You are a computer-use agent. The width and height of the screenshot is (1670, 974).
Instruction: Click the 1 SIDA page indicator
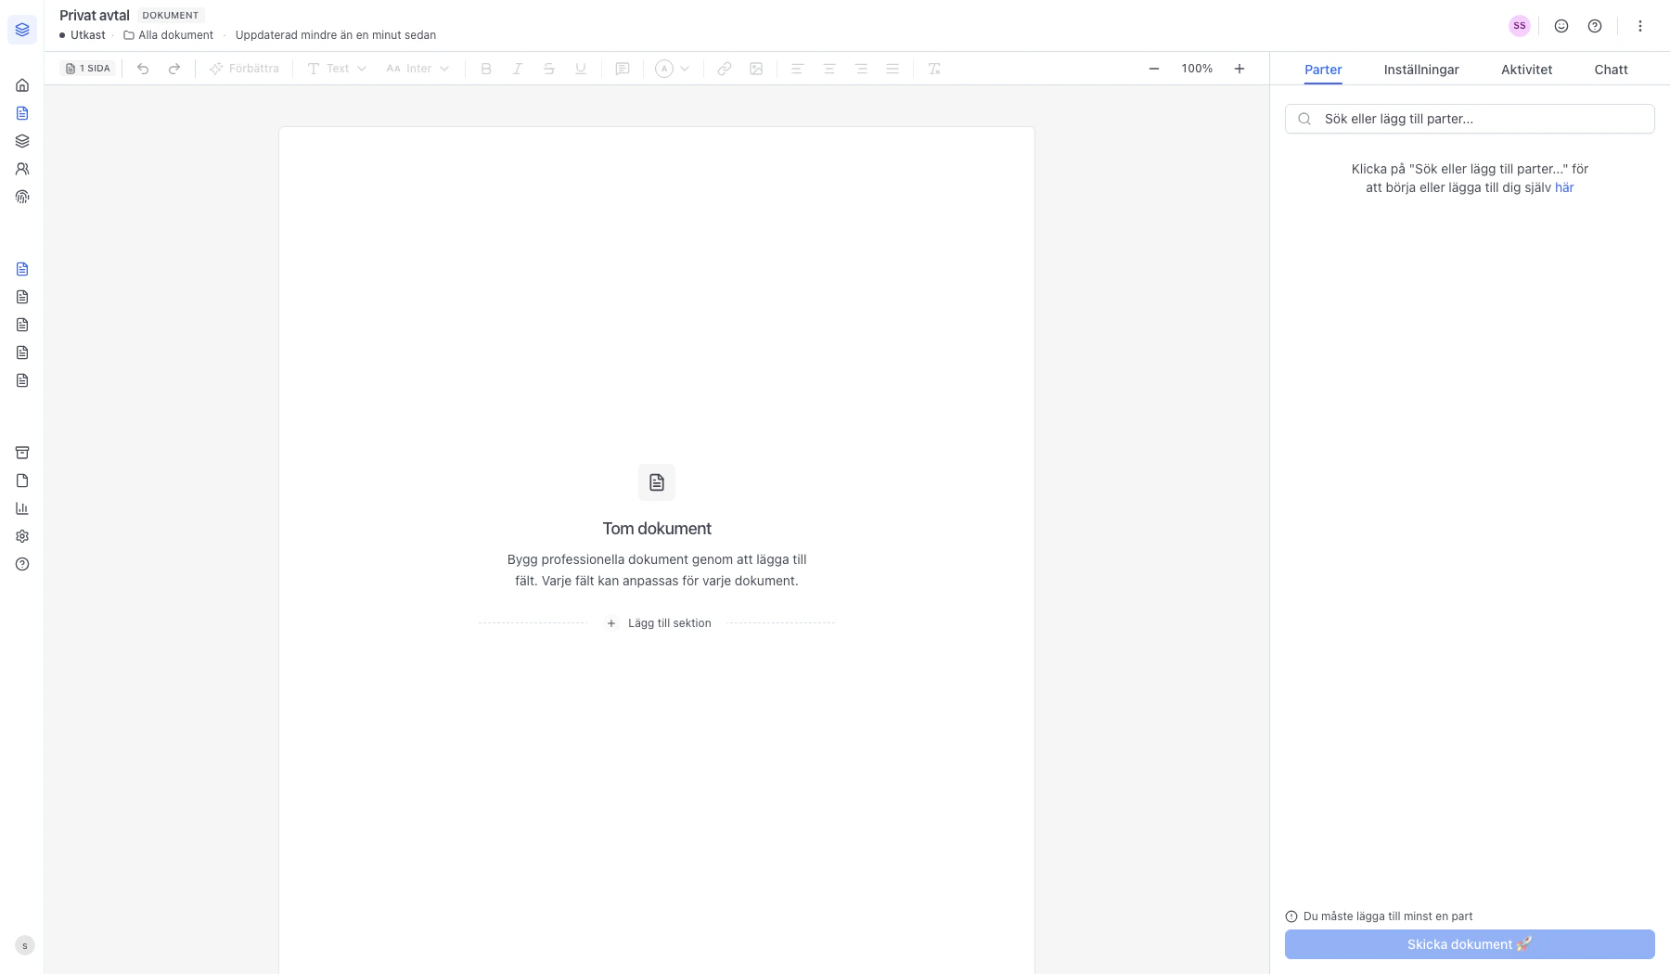pos(88,69)
